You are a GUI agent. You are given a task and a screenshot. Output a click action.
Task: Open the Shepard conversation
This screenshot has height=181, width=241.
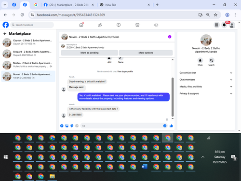[x=28, y=54]
